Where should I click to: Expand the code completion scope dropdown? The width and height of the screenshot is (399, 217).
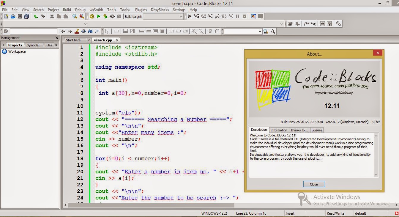click(x=86, y=24)
